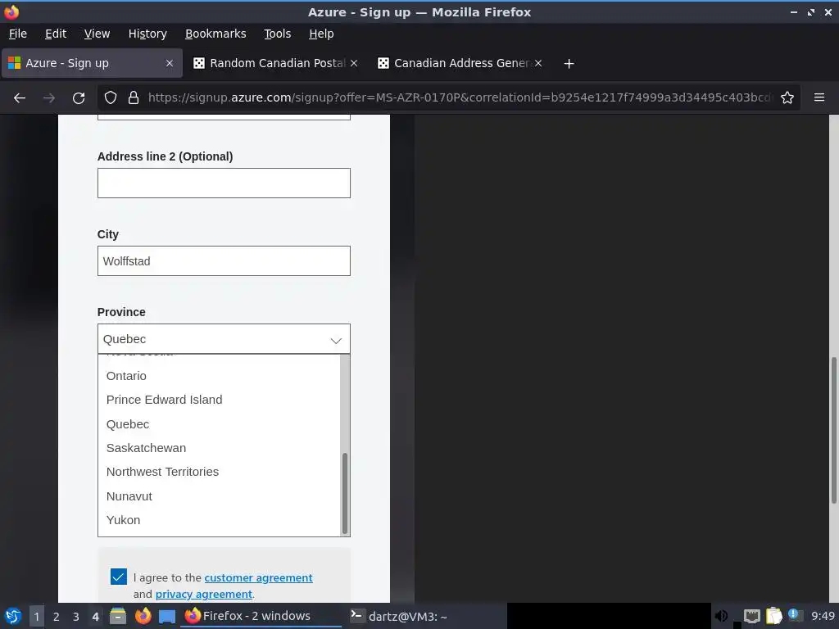Choose Quebec in the dropdown list
Screen dimensions: 839x629
click(x=219, y=424)
